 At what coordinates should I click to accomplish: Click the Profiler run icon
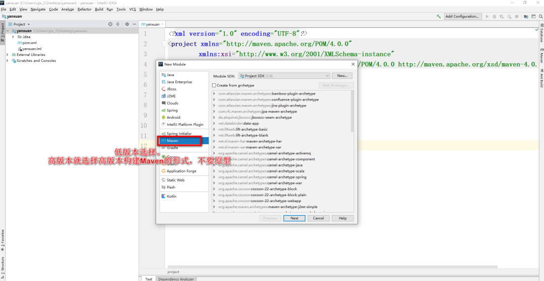tap(509, 16)
